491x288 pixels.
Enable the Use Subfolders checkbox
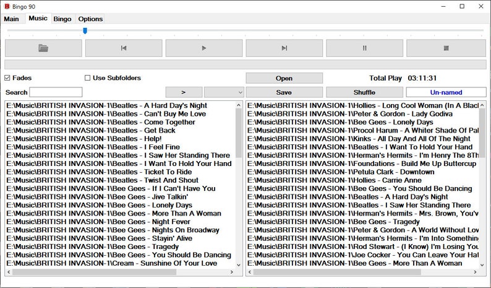tap(87, 78)
